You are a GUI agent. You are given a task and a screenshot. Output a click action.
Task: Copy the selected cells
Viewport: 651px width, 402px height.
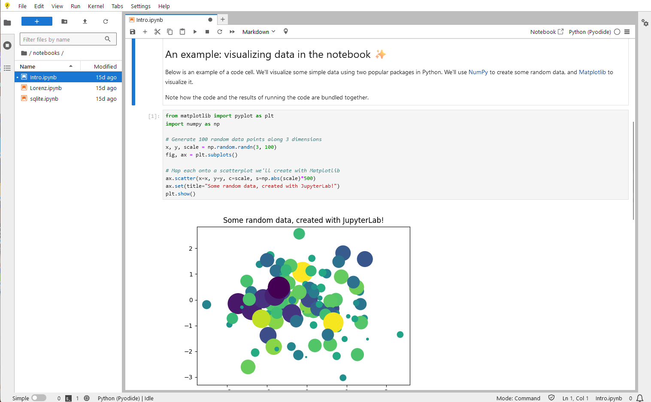(170, 31)
